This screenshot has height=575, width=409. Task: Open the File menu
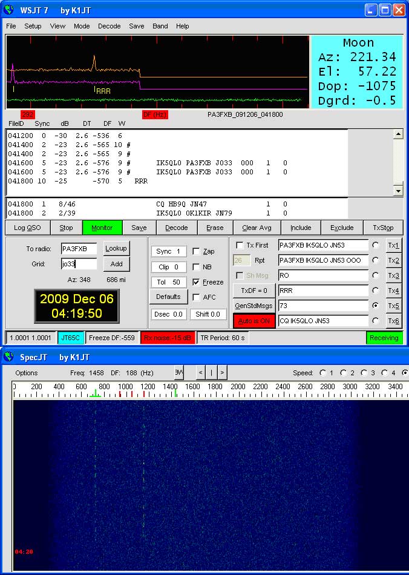[x=11, y=26]
